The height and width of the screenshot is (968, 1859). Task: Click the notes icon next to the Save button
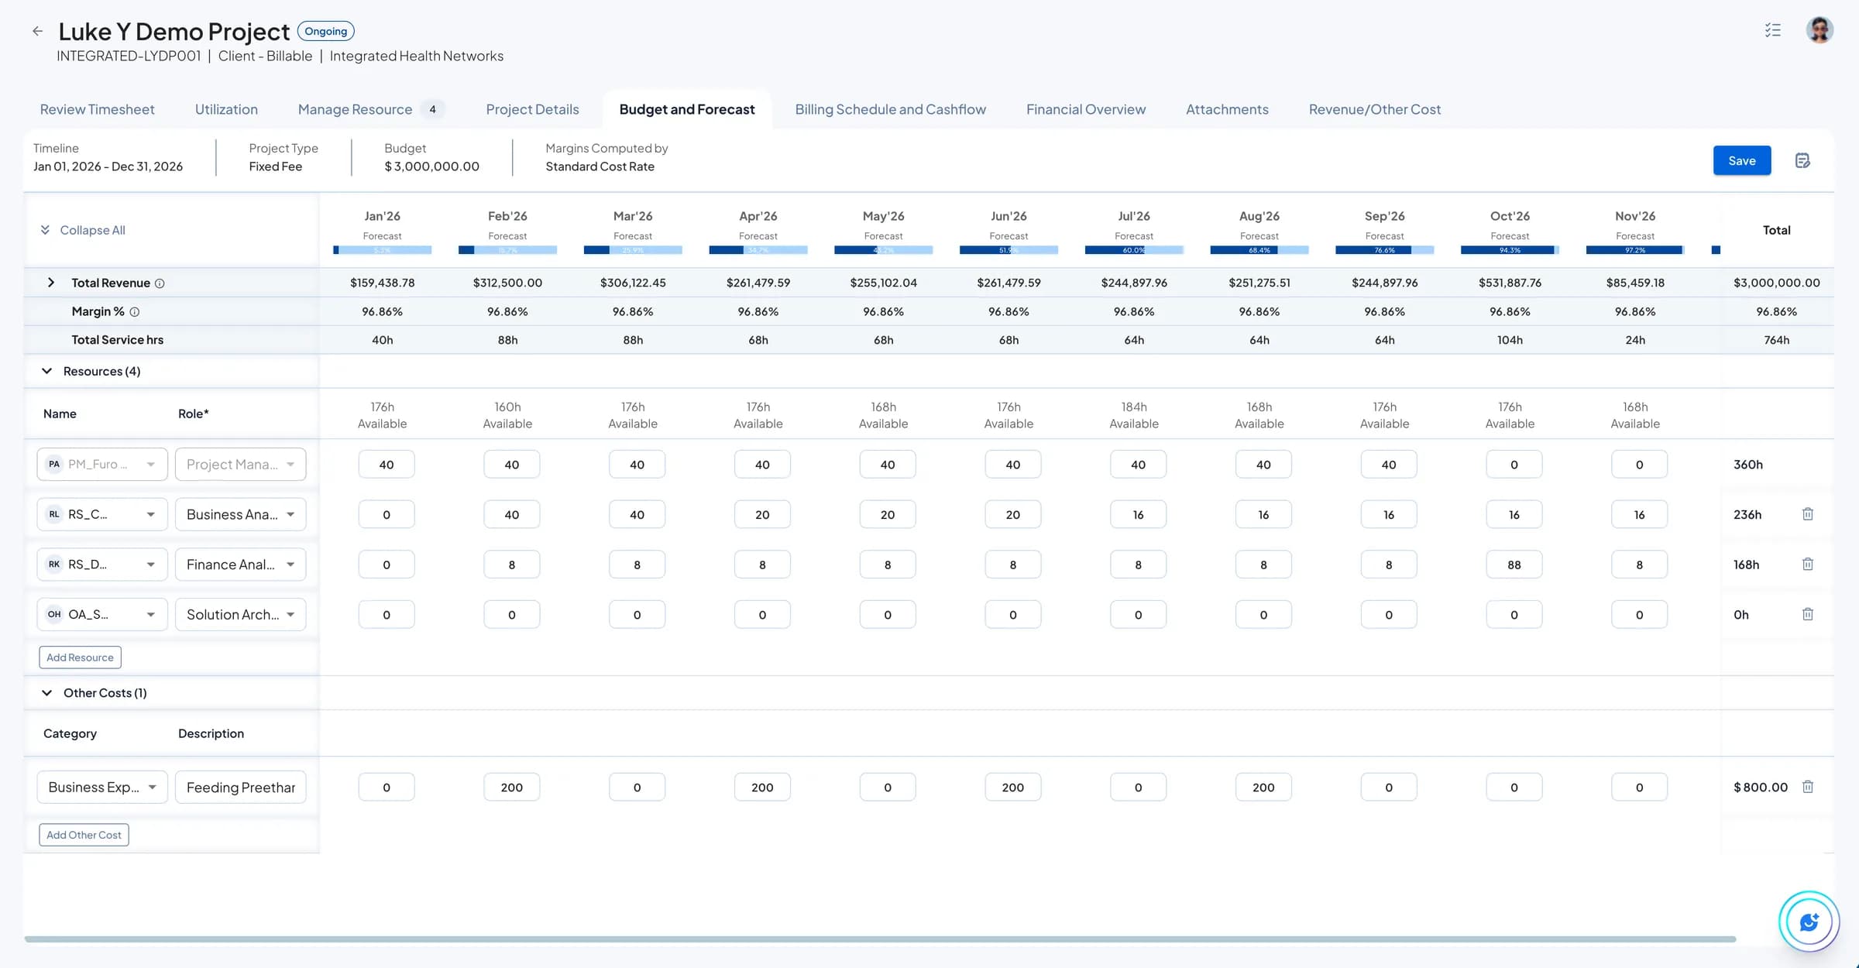point(1804,160)
